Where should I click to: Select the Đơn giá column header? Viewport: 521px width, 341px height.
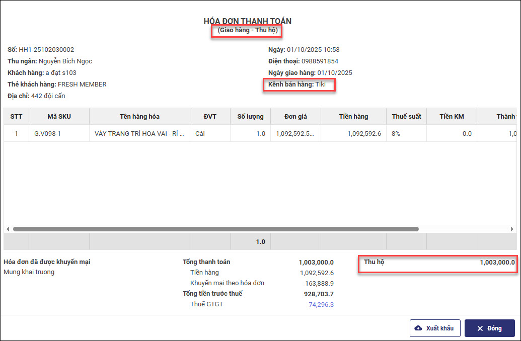(x=295, y=117)
